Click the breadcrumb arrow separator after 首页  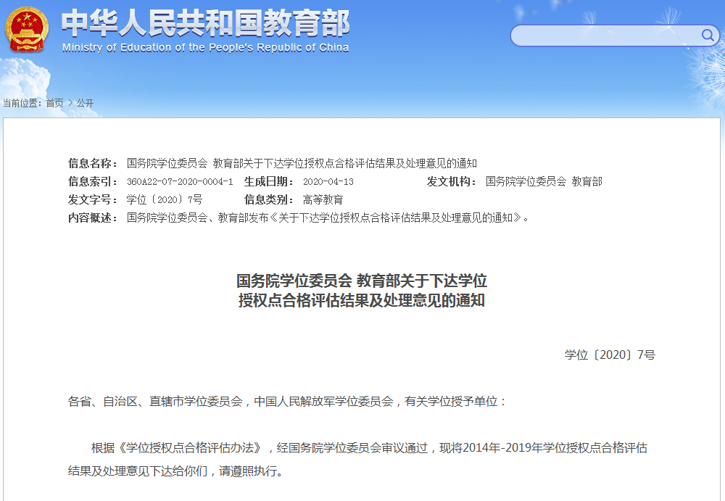tap(70, 104)
